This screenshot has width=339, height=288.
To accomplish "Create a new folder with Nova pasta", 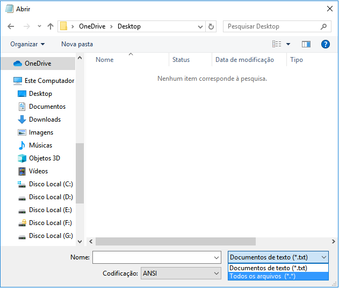I will pos(77,44).
